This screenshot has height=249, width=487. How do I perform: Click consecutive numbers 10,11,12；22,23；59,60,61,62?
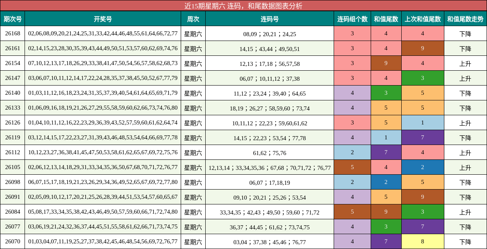[x=270, y=123]
